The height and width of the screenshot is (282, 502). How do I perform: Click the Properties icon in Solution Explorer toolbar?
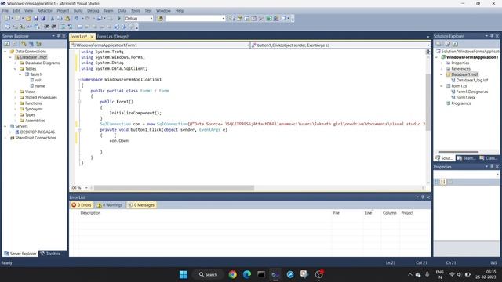438,44
